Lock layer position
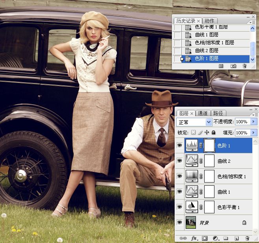259x243 pixels. (x=207, y=132)
